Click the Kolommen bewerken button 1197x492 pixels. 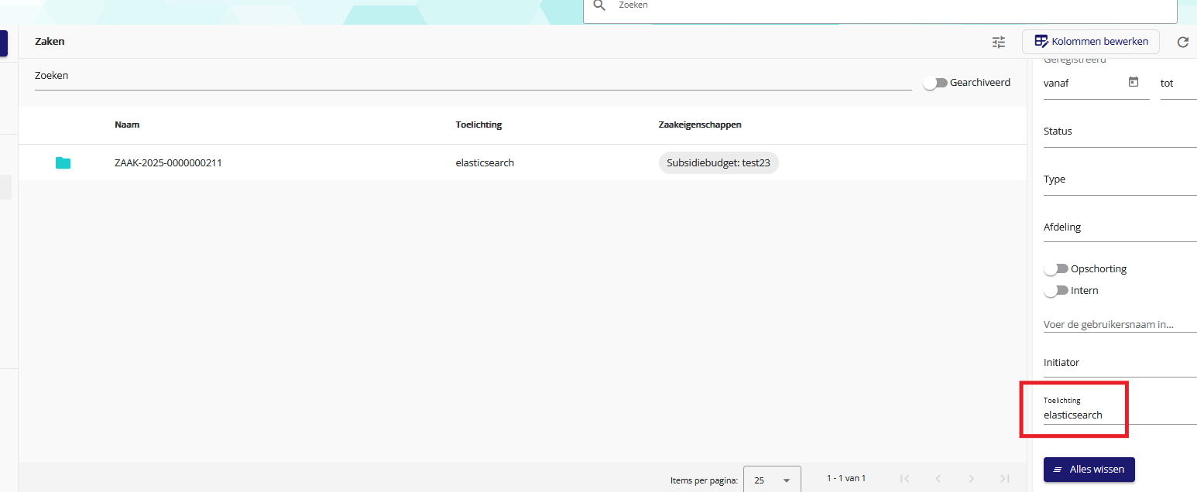pos(1090,42)
